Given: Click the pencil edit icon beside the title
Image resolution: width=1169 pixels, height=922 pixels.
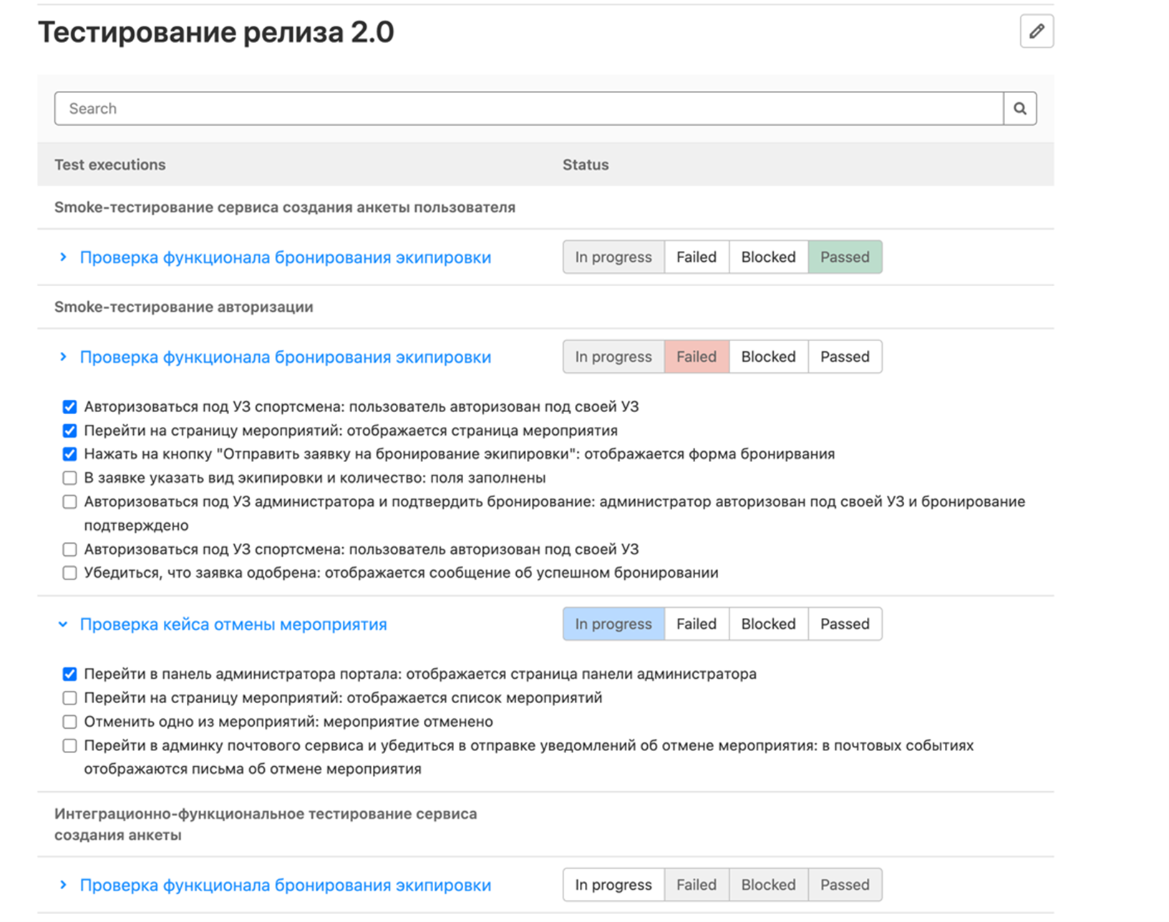Looking at the screenshot, I should click(x=1036, y=31).
